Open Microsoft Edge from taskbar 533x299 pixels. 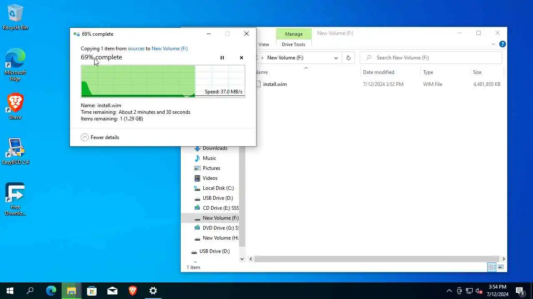point(51,291)
